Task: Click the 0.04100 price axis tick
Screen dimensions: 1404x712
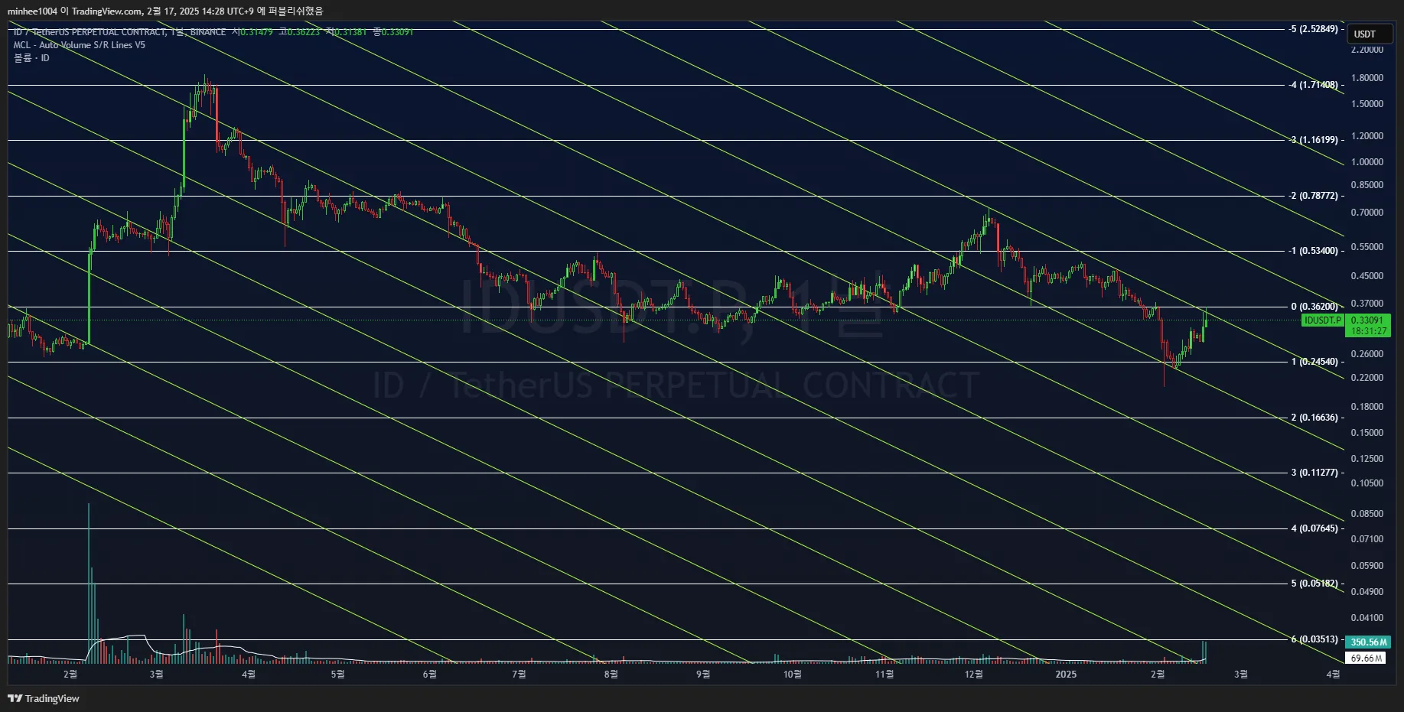Action: [1367, 618]
